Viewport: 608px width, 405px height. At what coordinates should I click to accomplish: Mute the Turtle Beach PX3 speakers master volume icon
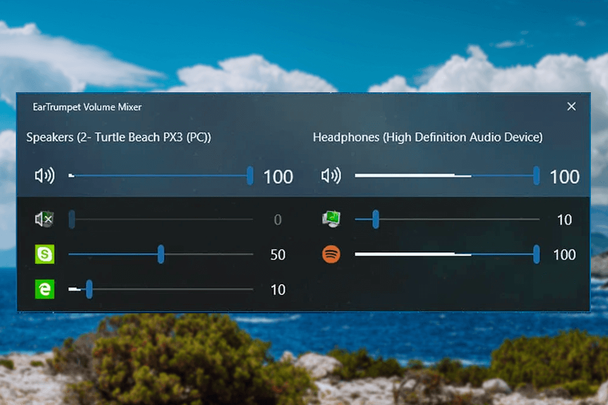click(44, 176)
